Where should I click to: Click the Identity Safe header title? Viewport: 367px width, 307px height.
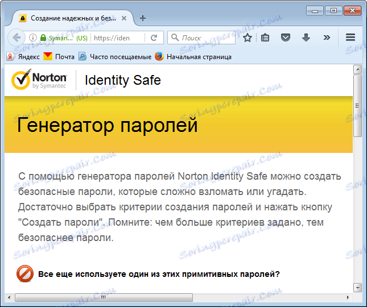tap(123, 80)
